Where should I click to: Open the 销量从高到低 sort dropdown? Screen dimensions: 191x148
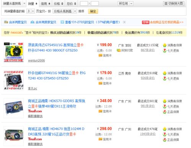click(14, 3)
